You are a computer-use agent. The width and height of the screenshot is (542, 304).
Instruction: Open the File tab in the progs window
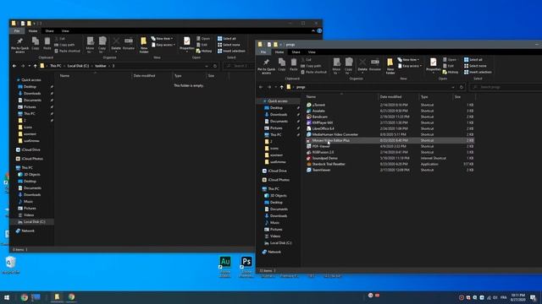point(263,52)
